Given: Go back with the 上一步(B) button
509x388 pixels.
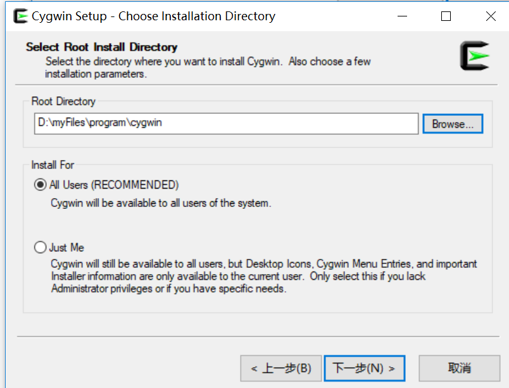Looking at the screenshot, I should (x=280, y=368).
